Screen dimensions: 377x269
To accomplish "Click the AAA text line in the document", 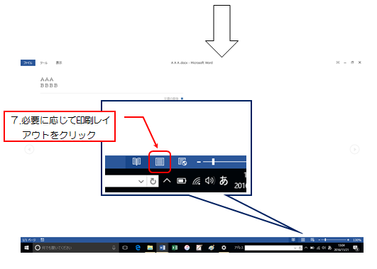I will pyautogui.click(x=47, y=79).
